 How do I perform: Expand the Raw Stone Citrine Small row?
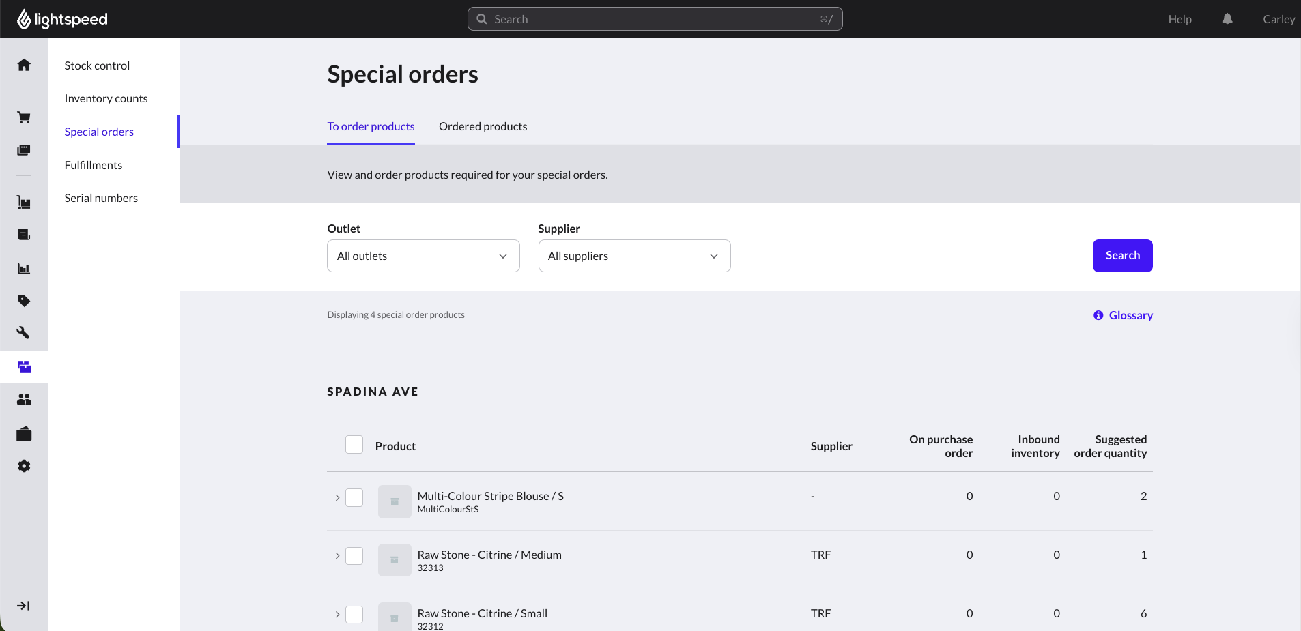(337, 615)
